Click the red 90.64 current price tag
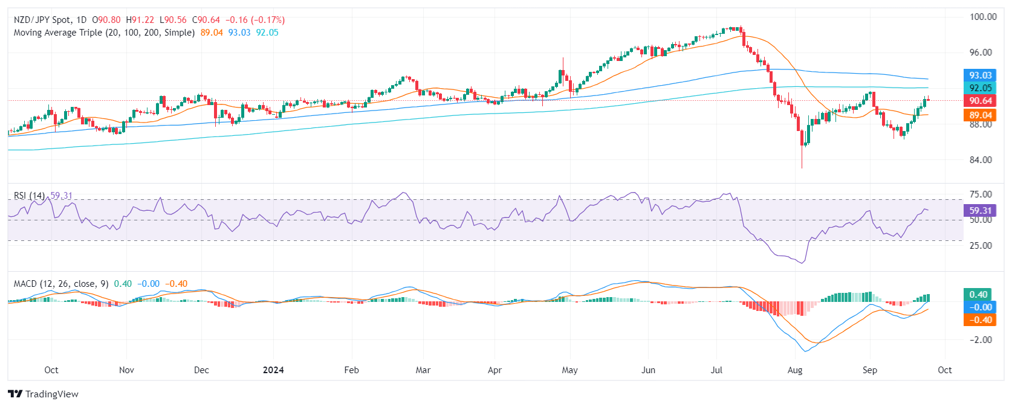Image resolution: width=1012 pixels, height=407 pixels. pos(980,101)
